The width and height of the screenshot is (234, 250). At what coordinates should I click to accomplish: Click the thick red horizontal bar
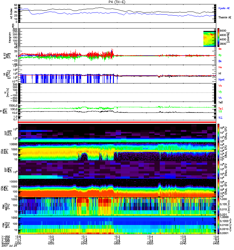pos(117,122)
